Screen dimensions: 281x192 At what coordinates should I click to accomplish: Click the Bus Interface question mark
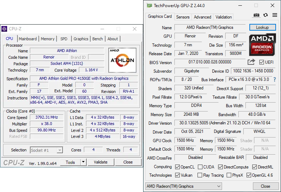tap(274, 80)
